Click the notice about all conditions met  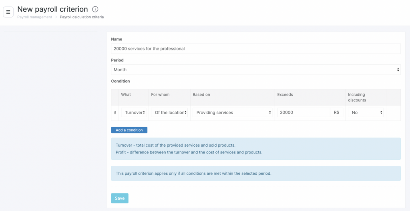[255, 173]
